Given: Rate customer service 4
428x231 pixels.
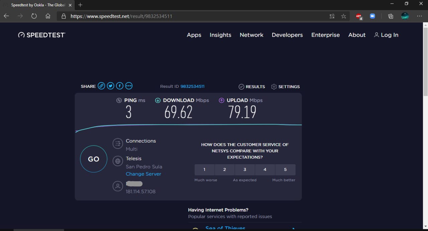Looking at the screenshot, I should click(x=265, y=170).
